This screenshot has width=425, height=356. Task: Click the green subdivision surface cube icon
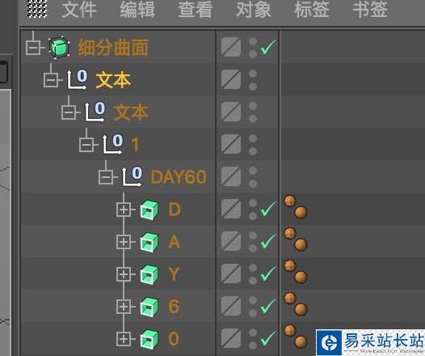[59, 47]
